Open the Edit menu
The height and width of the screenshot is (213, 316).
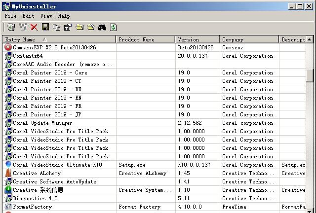point(29,16)
